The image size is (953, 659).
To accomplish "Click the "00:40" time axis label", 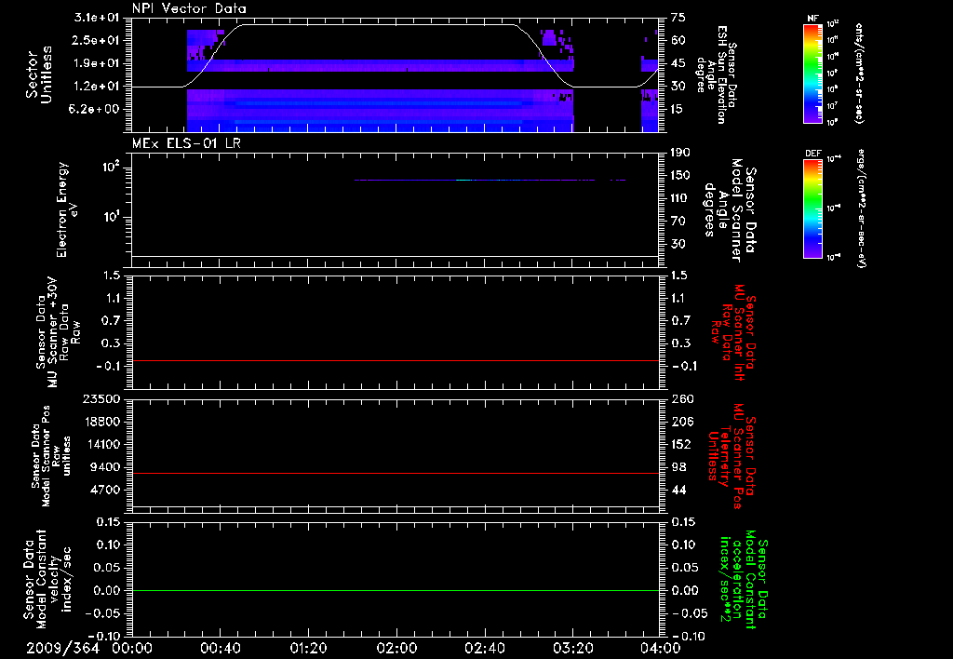I will [x=220, y=648].
